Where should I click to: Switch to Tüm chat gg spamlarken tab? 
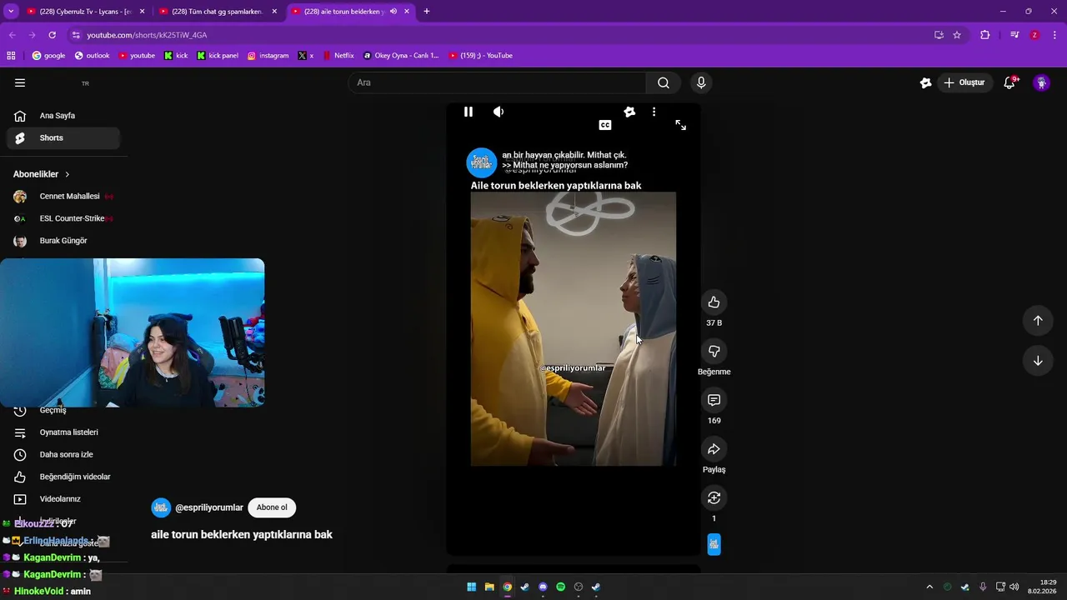pos(217,12)
